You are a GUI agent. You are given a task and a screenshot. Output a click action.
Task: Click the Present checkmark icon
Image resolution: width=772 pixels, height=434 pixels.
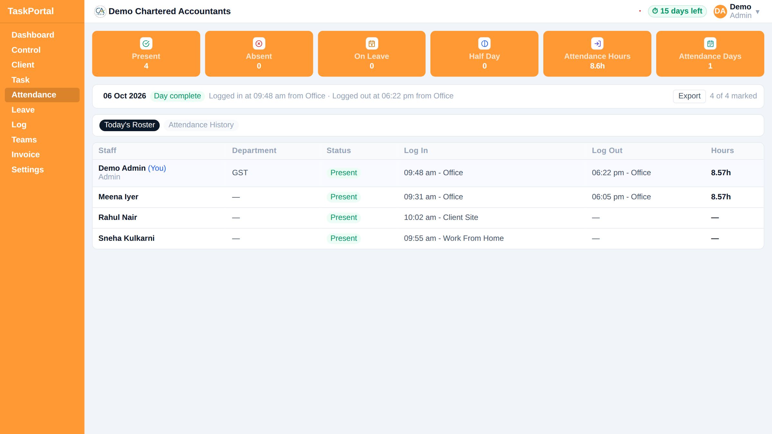146,43
